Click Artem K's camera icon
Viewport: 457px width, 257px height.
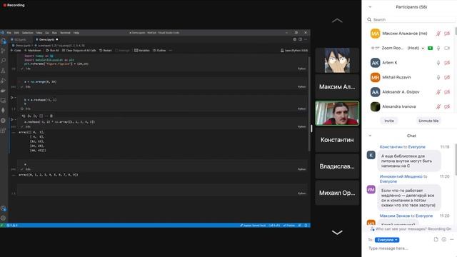tap(447, 63)
